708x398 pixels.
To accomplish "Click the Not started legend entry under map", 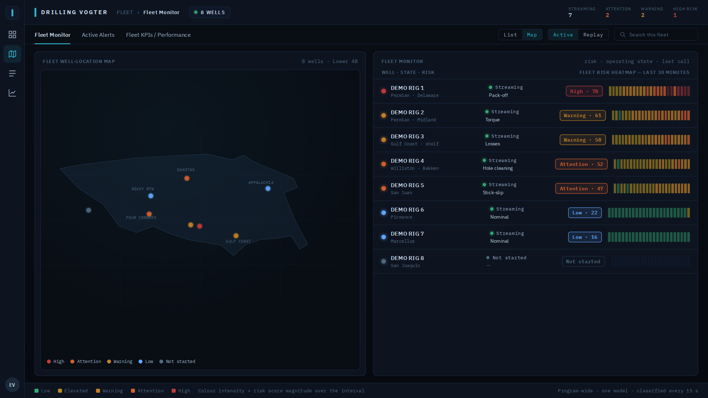I will pos(177,362).
